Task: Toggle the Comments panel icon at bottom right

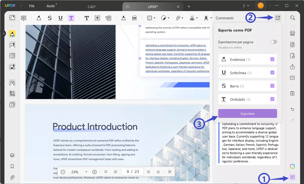Action: pos(292,177)
